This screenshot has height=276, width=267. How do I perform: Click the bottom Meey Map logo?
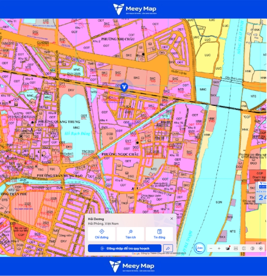132,266
